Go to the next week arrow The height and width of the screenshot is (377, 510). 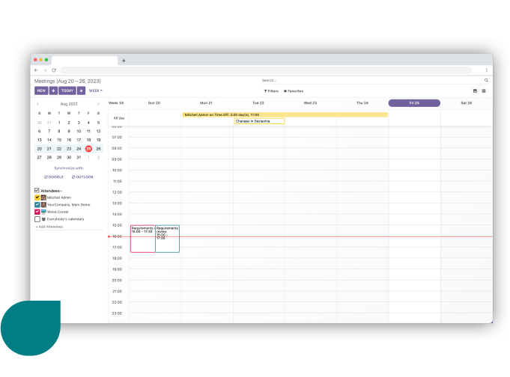[81, 91]
